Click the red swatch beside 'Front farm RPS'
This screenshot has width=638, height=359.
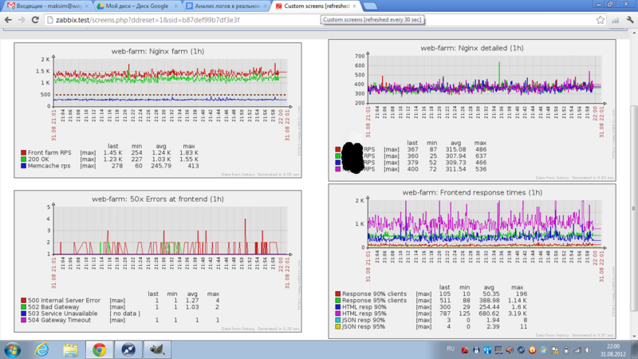point(24,152)
